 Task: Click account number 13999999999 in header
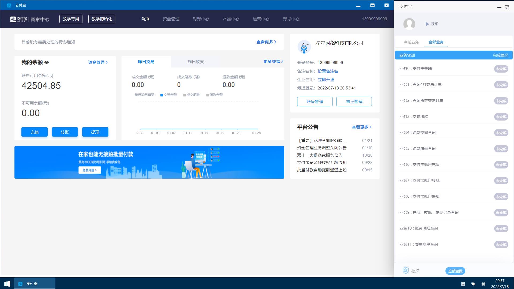(374, 19)
